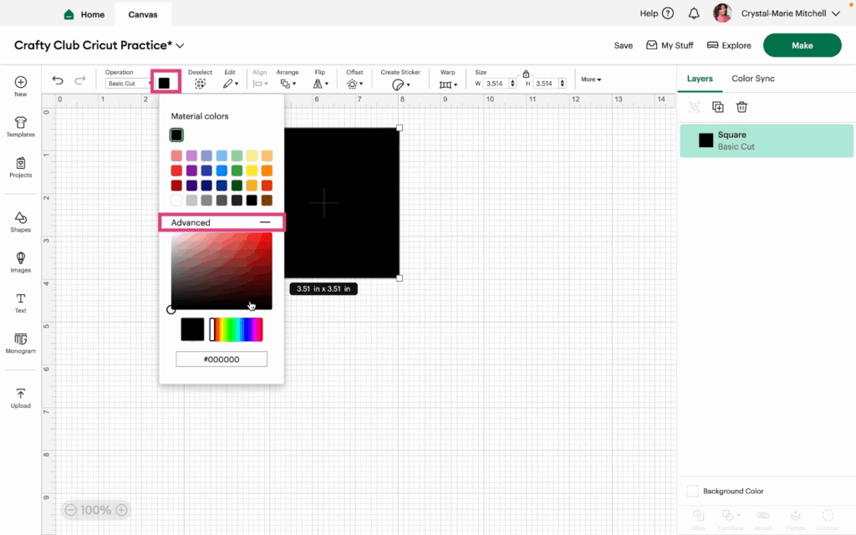Adjust the rainbow hue slider

(x=236, y=329)
